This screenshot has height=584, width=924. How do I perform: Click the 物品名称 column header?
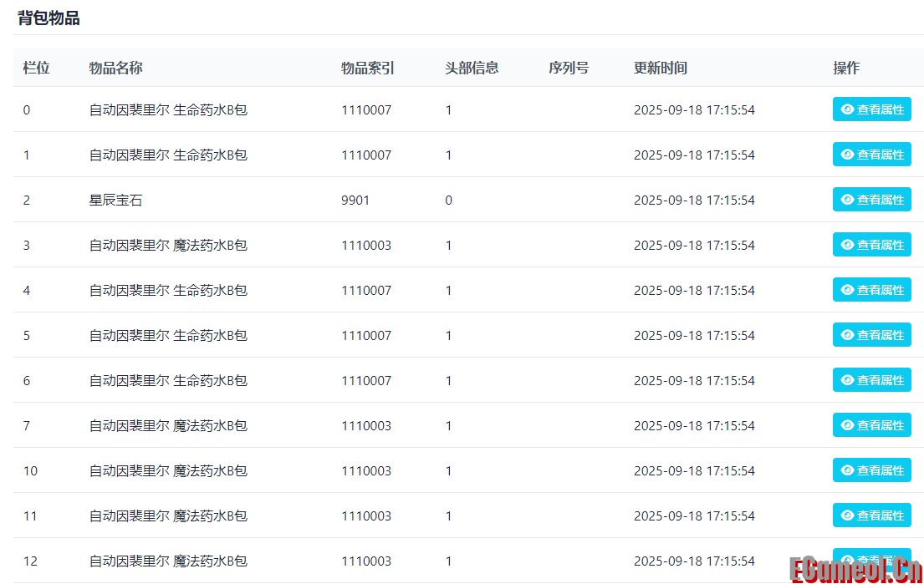tap(113, 68)
